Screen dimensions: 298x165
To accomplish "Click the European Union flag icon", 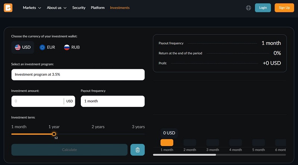I will tap(42, 47).
